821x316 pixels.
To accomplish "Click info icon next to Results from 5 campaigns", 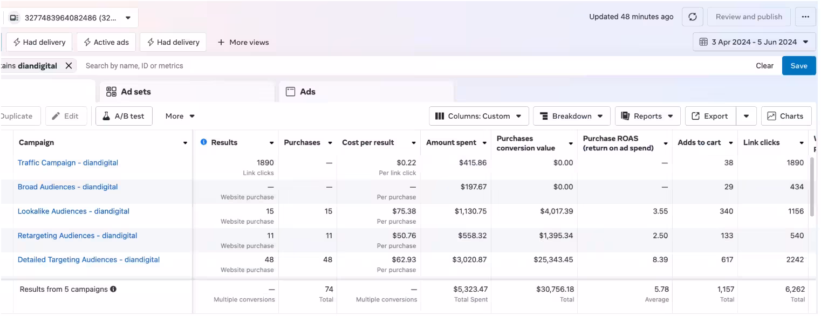I will pyautogui.click(x=113, y=289).
